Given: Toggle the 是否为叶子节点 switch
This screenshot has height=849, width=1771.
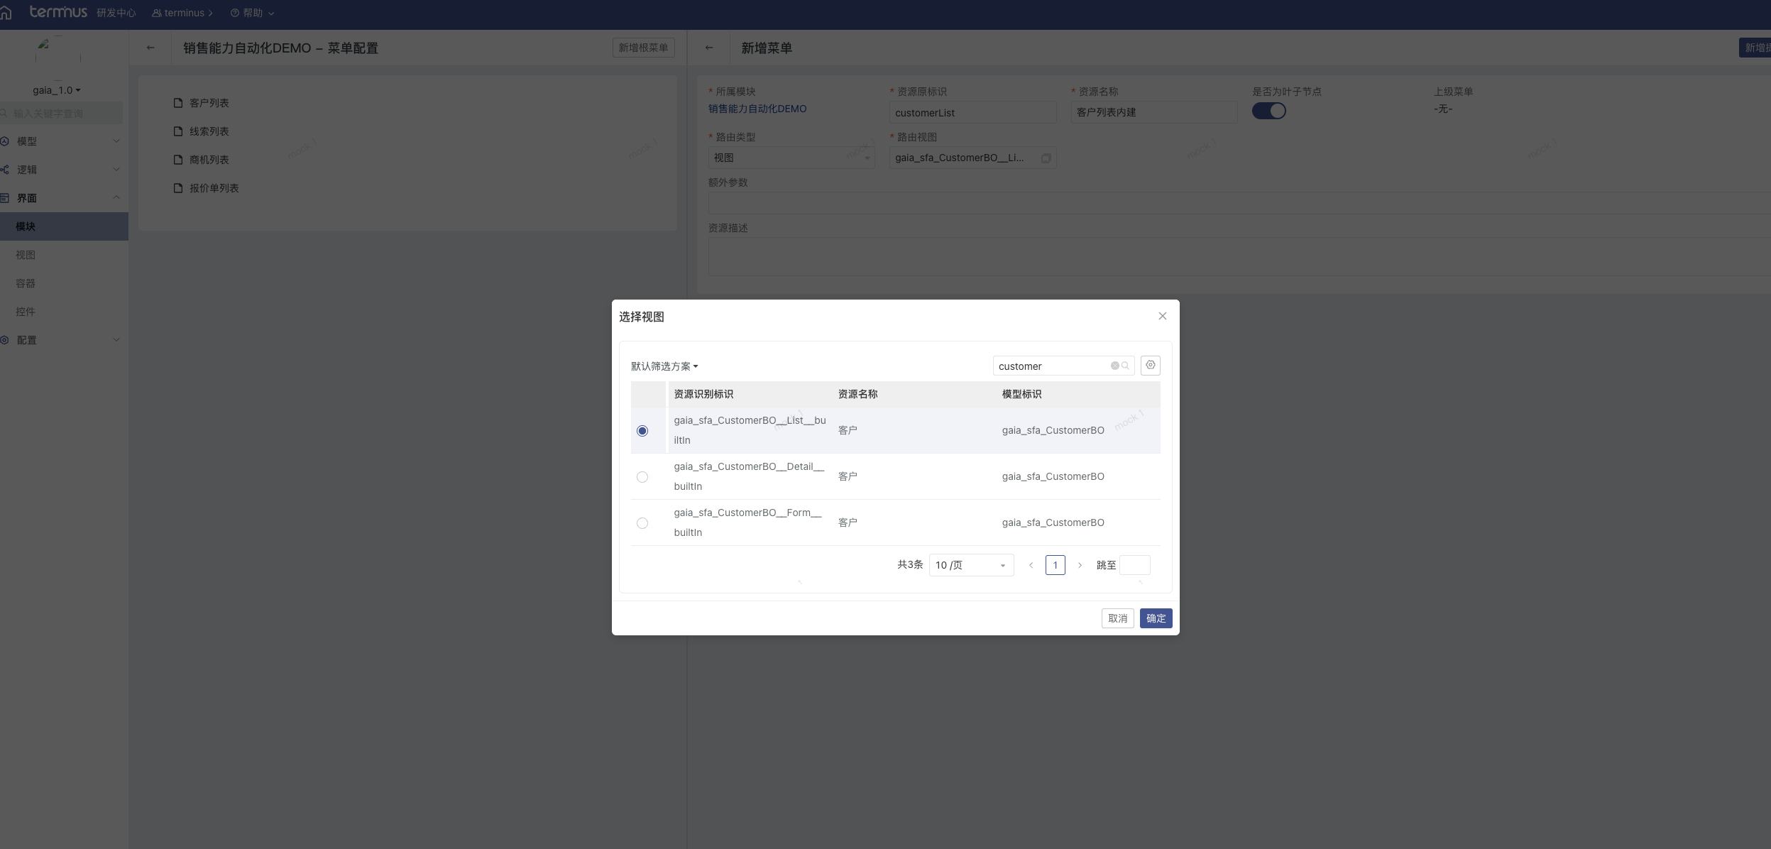Looking at the screenshot, I should (1268, 111).
